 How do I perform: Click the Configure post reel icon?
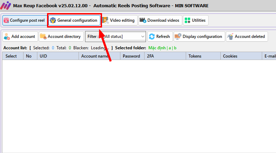(x=6, y=20)
